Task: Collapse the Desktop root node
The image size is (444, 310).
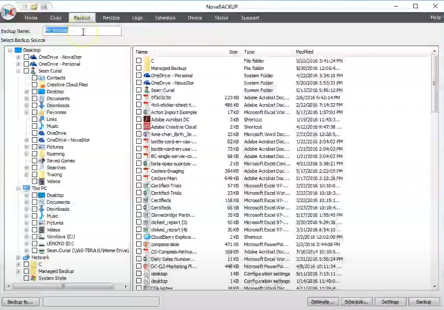Action: click(x=10, y=51)
